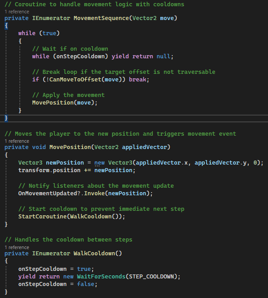Click the comment '// Apply the movement'

click(x=68, y=95)
